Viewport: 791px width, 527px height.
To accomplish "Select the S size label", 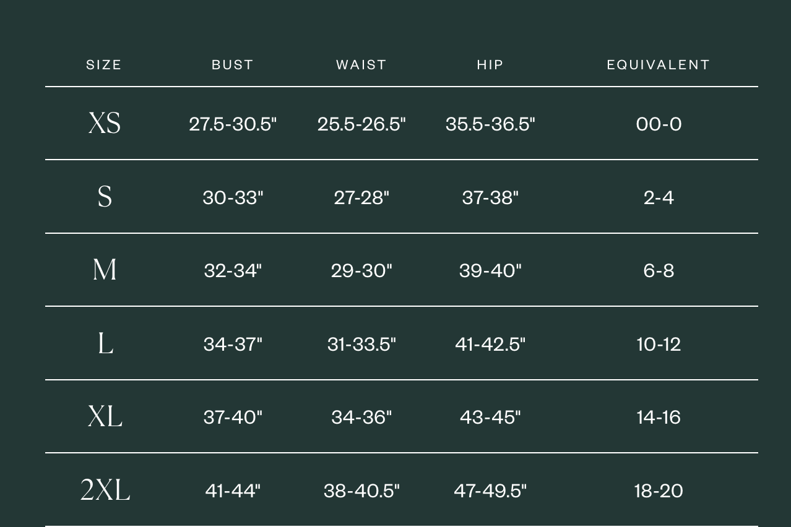I will coord(105,197).
